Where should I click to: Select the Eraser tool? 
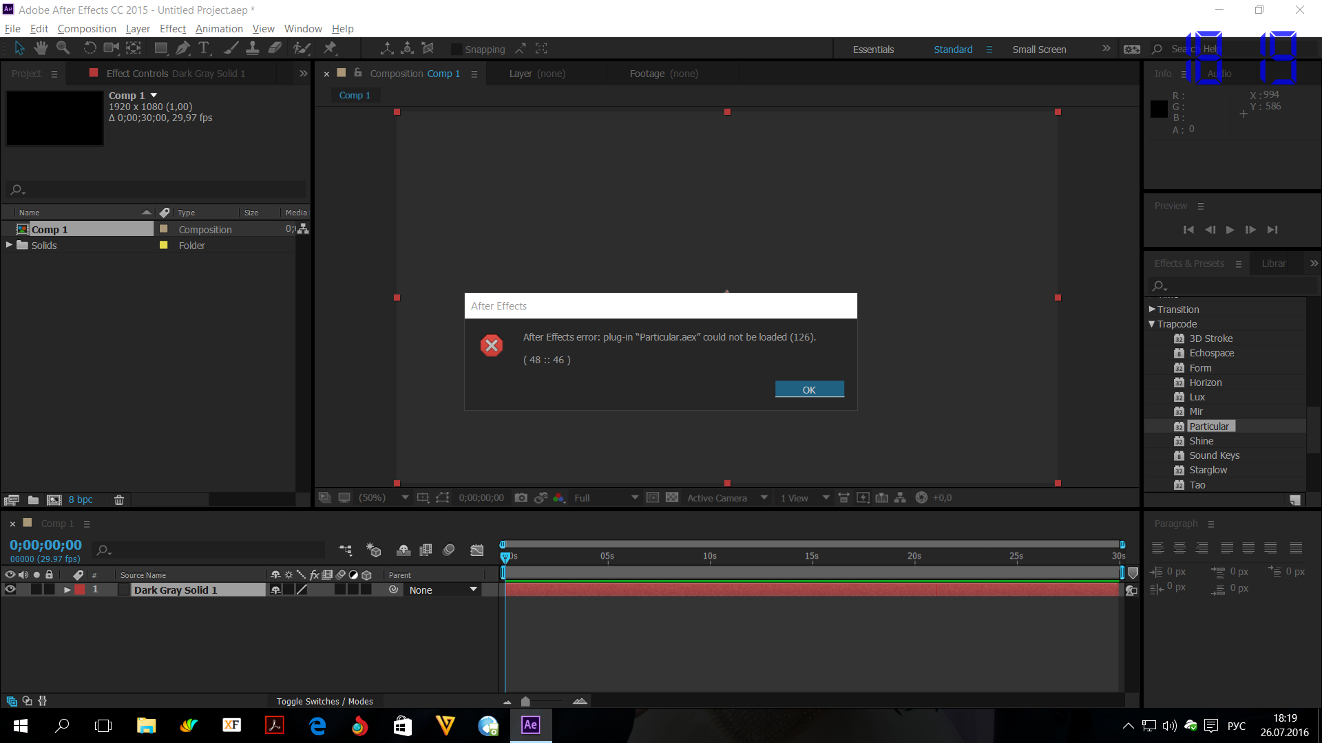click(275, 48)
